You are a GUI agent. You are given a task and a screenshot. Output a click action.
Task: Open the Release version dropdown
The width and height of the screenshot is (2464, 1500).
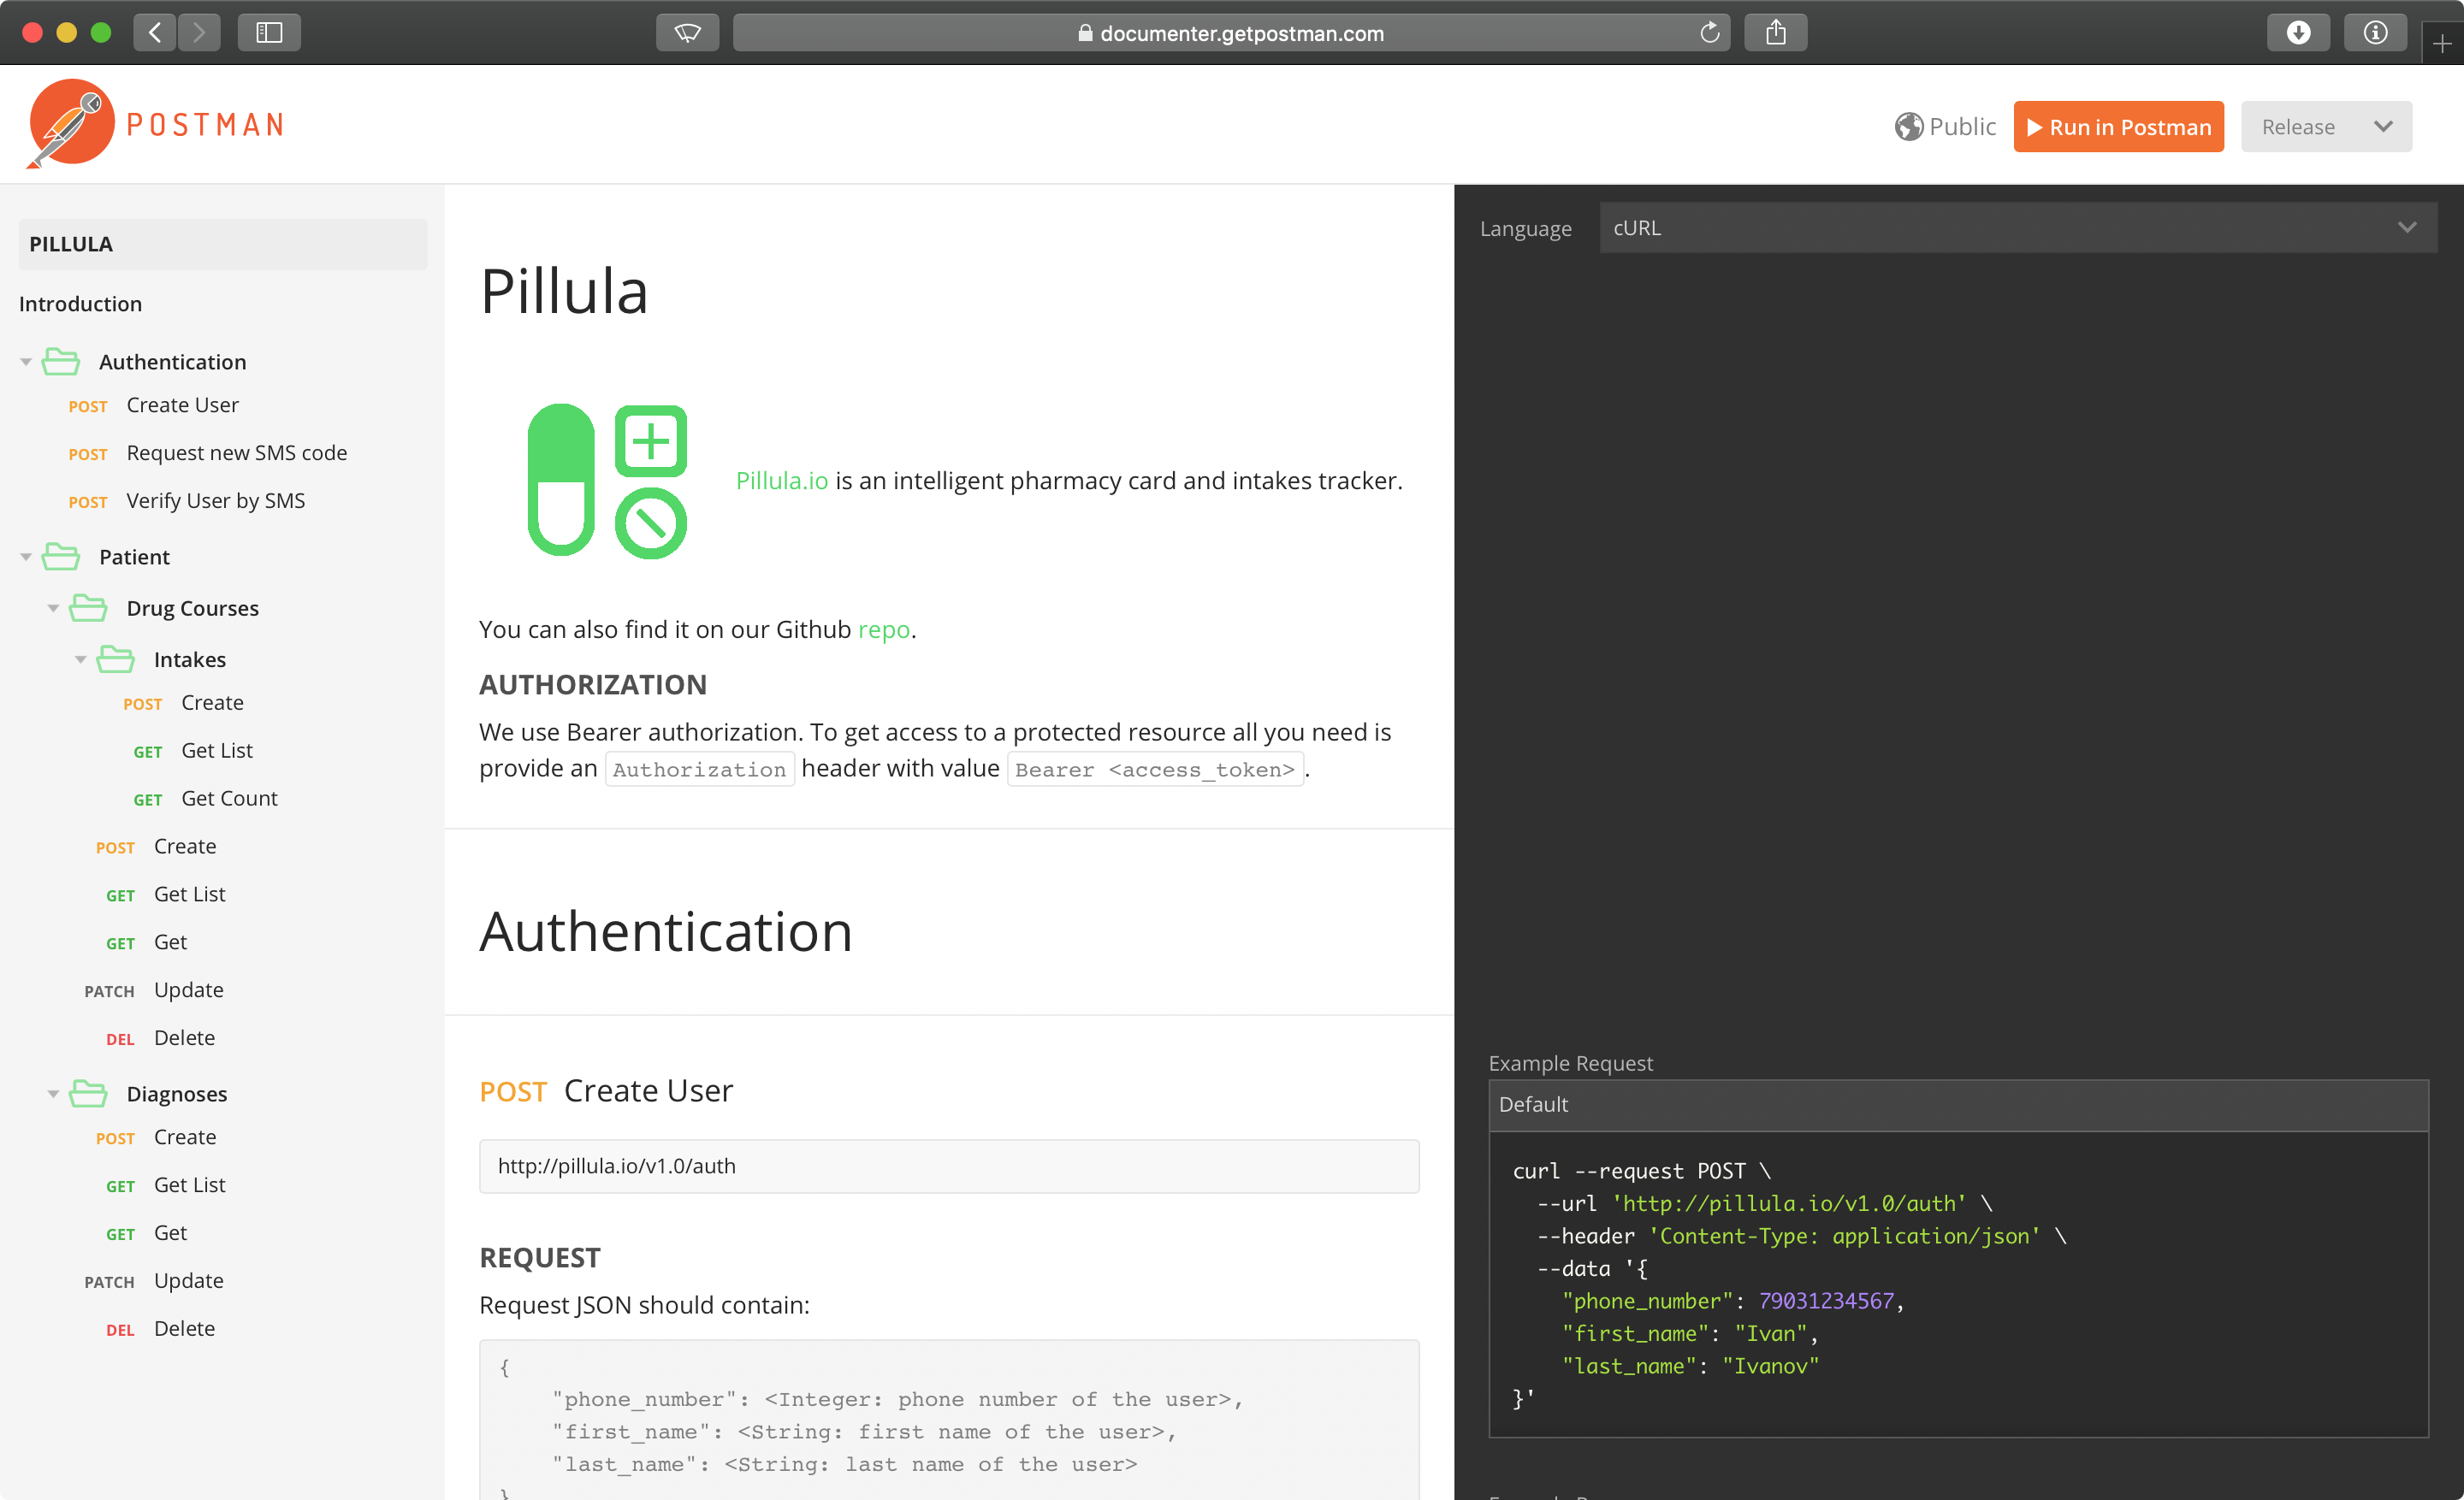tap(2325, 127)
